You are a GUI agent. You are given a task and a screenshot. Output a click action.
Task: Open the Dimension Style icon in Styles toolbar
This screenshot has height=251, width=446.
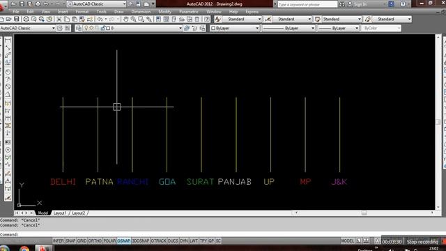pyautogui.click(x=268, y=19)
